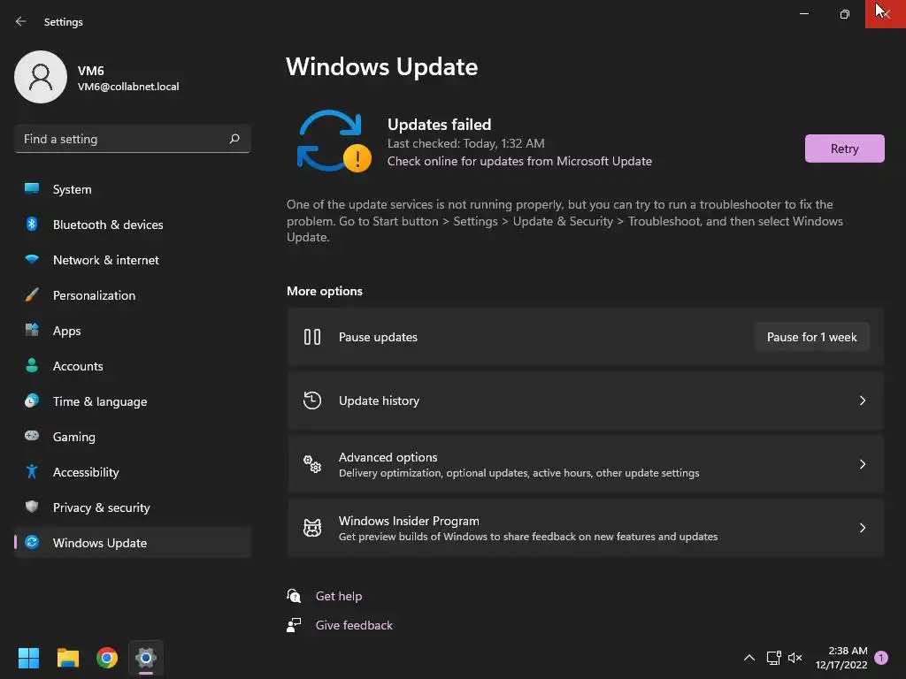Click the VM6@collabnet.local account email
Screen dimensions: 906x679
[x=128, y=87]
